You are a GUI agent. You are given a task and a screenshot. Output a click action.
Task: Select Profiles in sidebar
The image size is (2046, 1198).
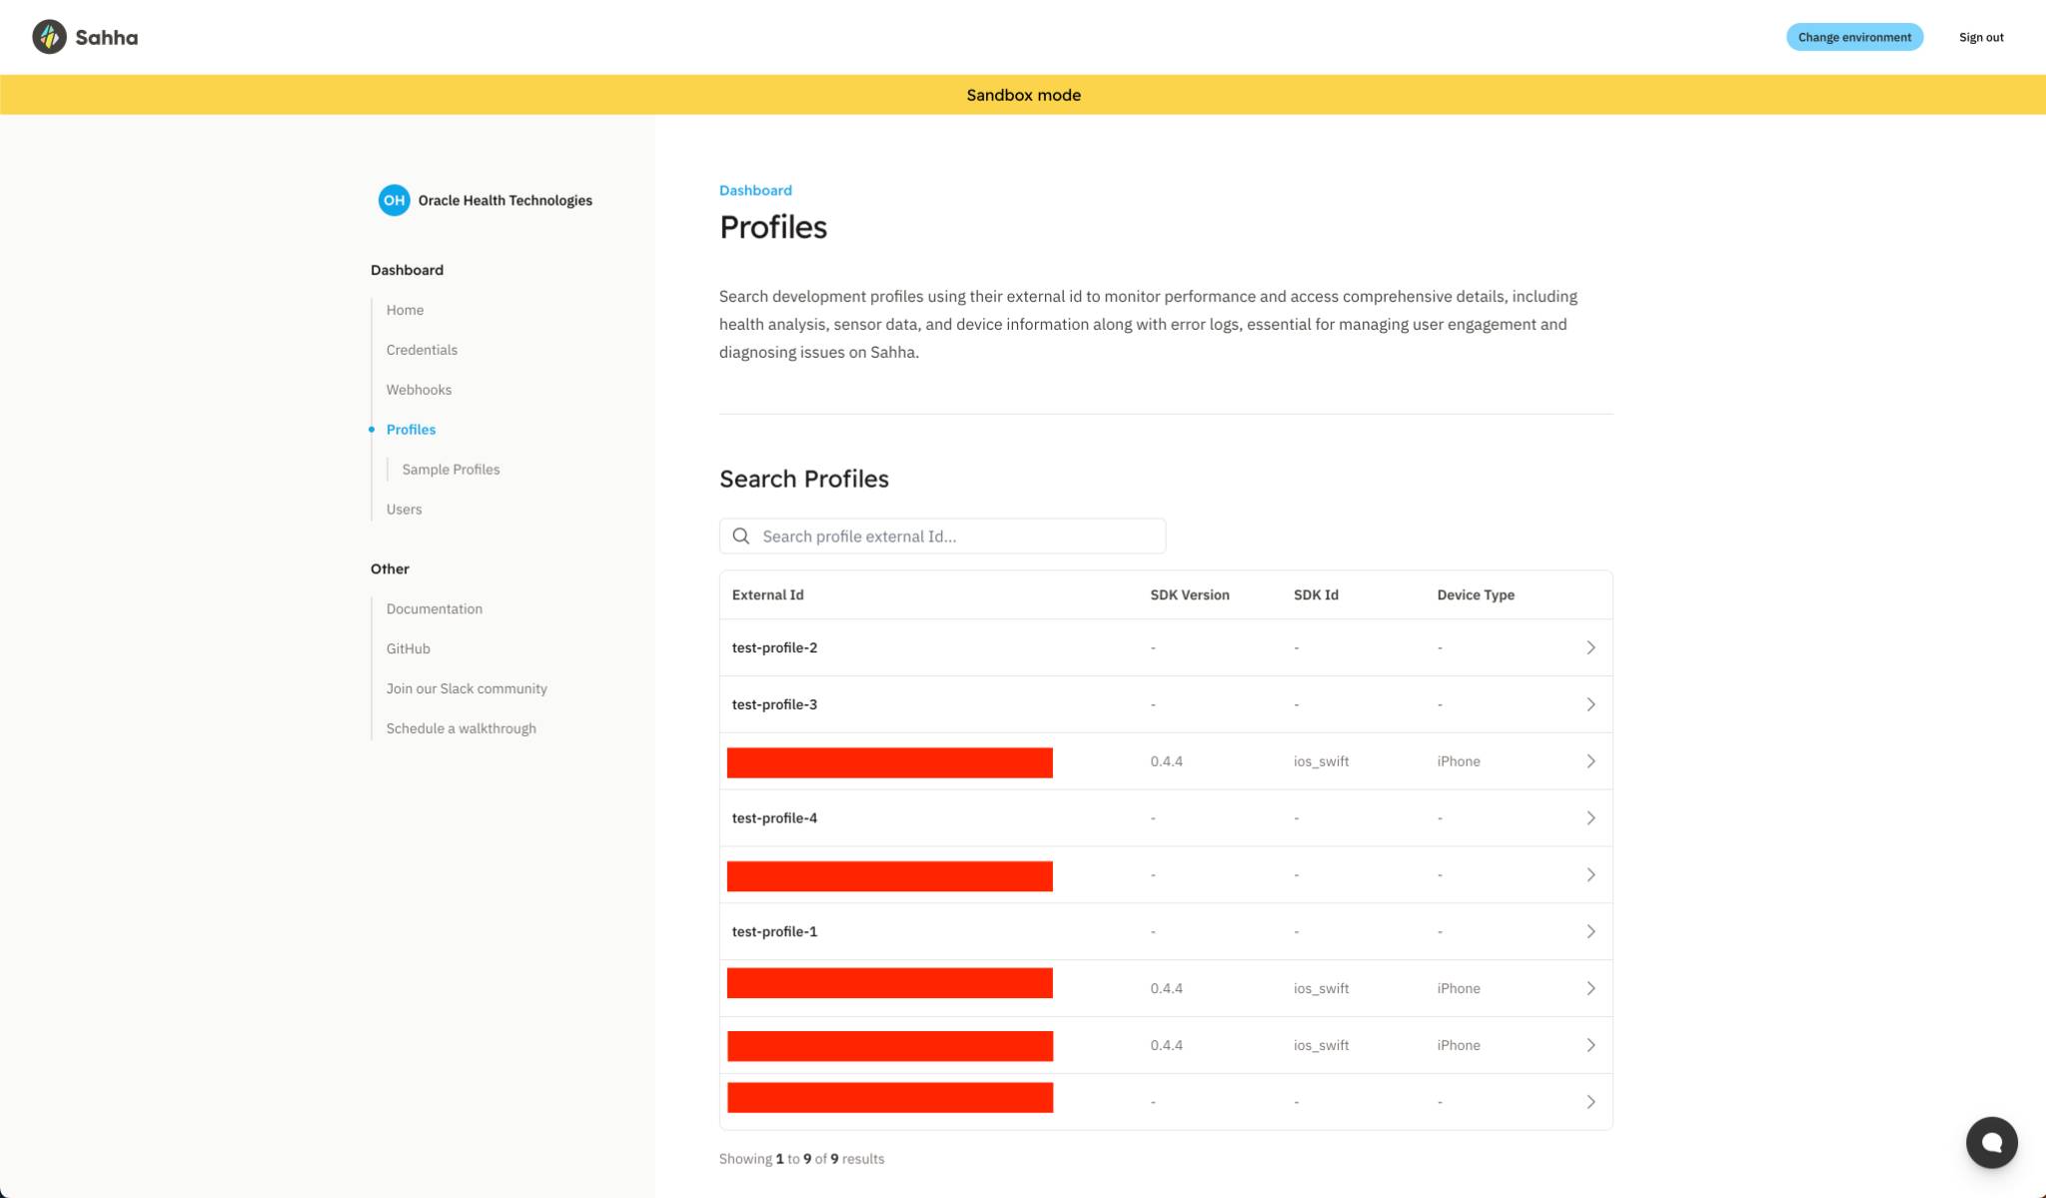411,430
